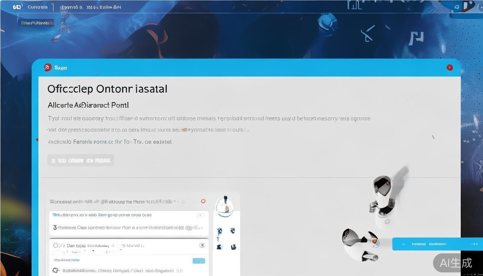Click the small blue button in lower card
The width and height of the screenshot is (483, 276).
click(x=199, y=261)
